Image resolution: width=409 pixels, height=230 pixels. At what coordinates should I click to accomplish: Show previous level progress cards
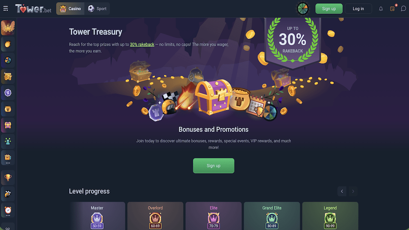[x=342, y=191]
